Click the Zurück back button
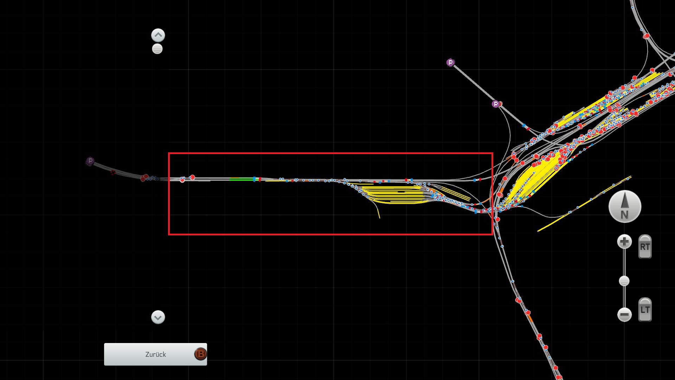Screen dimensions: 675x380 coord(155,354)
